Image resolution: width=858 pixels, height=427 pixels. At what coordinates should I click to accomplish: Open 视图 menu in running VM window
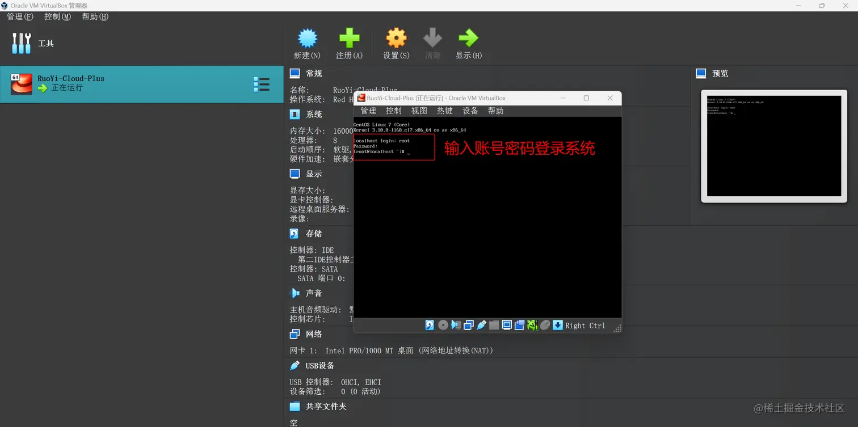coord(419,111)
